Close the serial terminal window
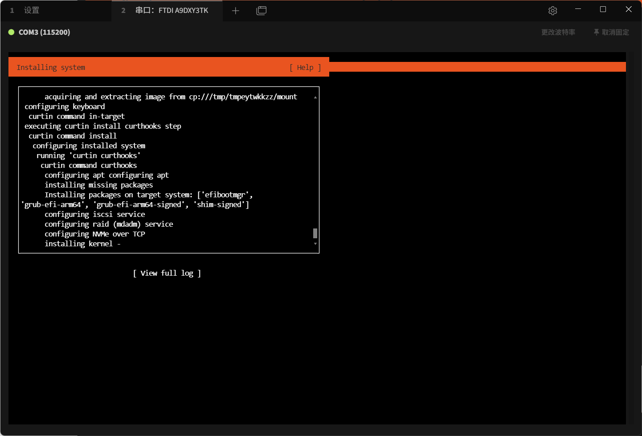Viewport: 642px width, 436px height. [628, 9]
